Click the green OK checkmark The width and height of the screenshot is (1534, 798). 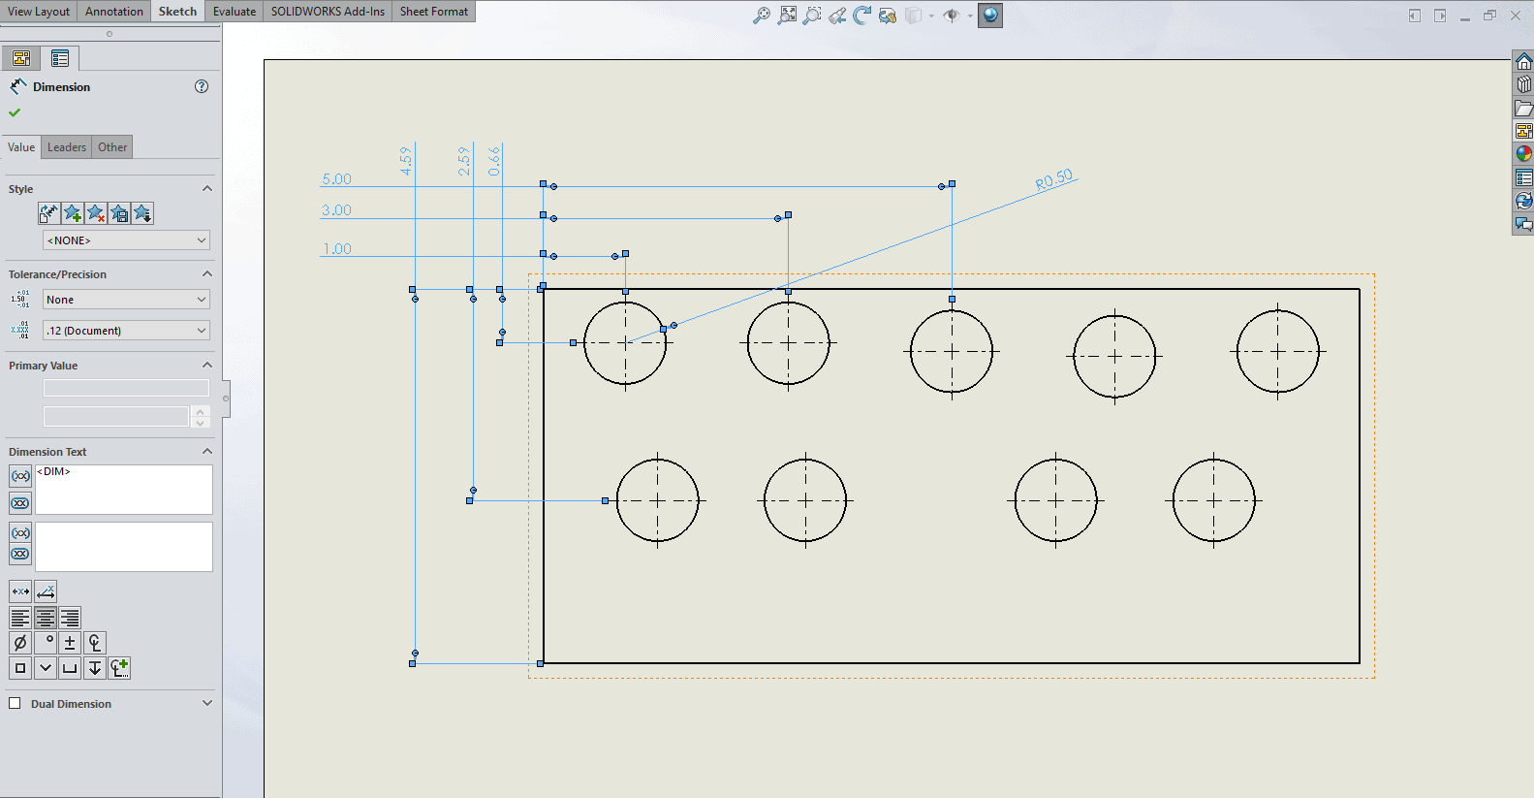tap(15, 112)
